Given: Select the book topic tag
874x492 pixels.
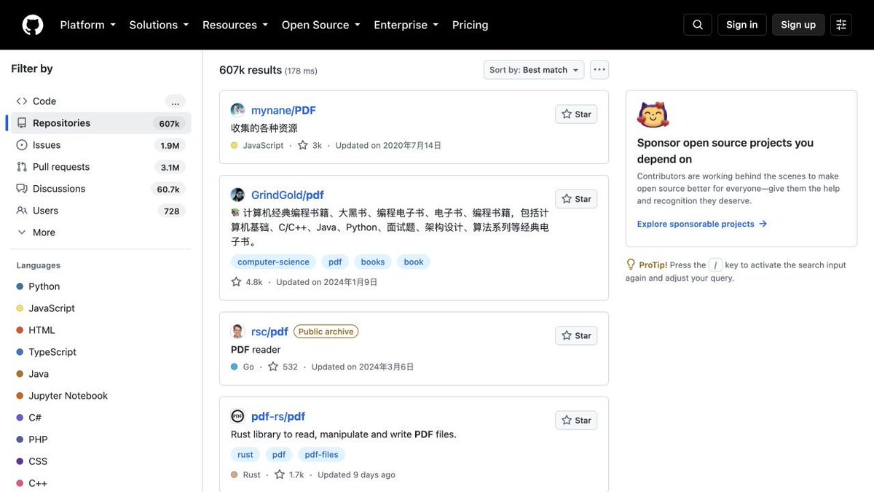Looking at the screenshot, I should coord(414,262).
